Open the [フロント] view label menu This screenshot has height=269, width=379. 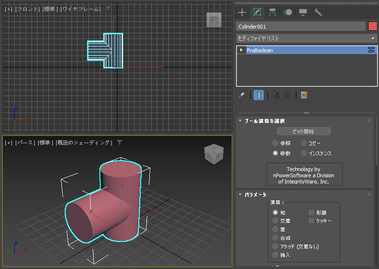click(x=27, y=9)
